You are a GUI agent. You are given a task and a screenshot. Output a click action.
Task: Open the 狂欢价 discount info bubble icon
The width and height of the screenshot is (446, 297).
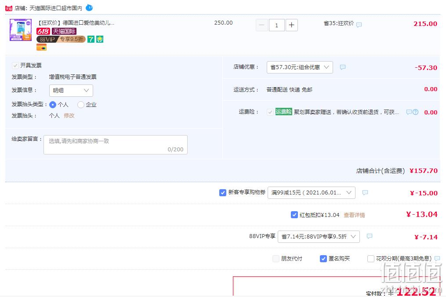click(x=359, y=25)
